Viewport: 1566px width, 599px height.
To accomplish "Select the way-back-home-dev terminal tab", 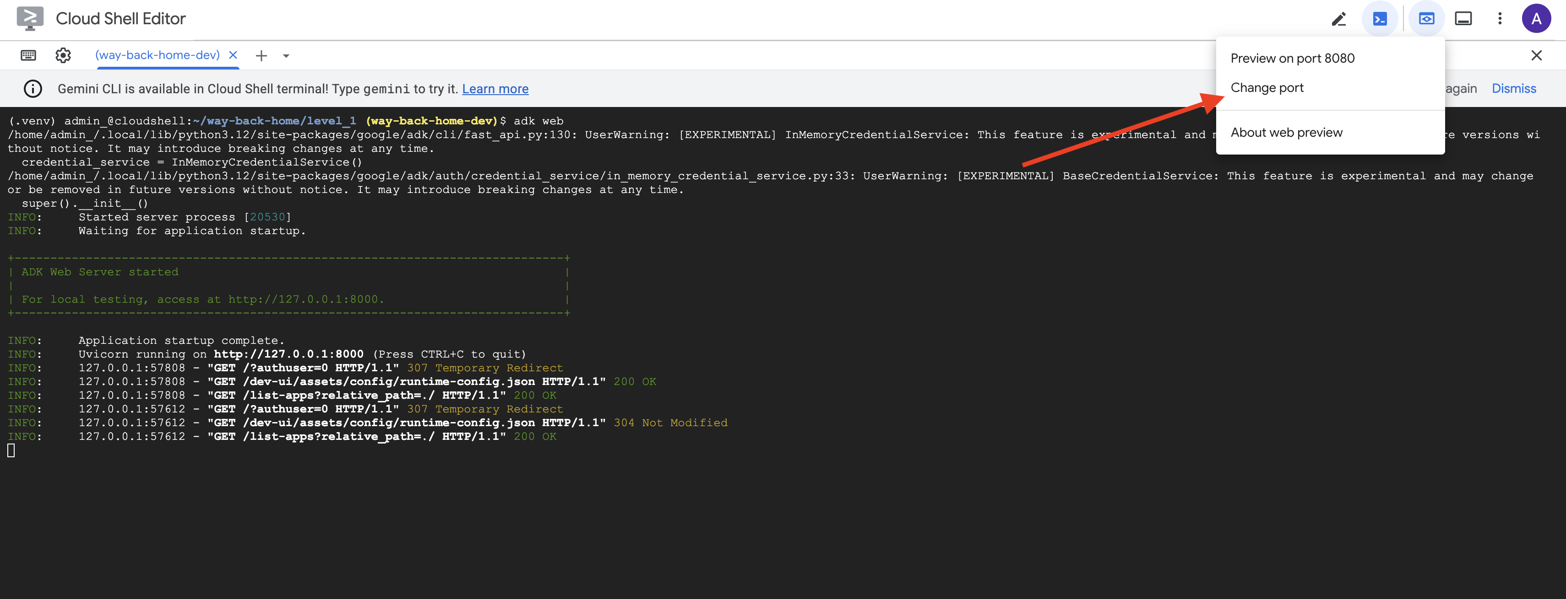I will pos(157,55).
